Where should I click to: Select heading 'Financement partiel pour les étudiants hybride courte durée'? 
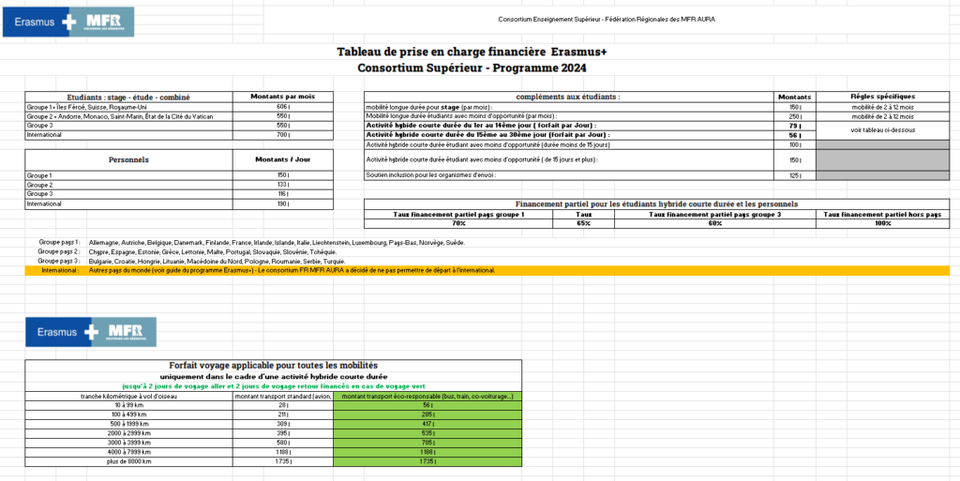656,204
